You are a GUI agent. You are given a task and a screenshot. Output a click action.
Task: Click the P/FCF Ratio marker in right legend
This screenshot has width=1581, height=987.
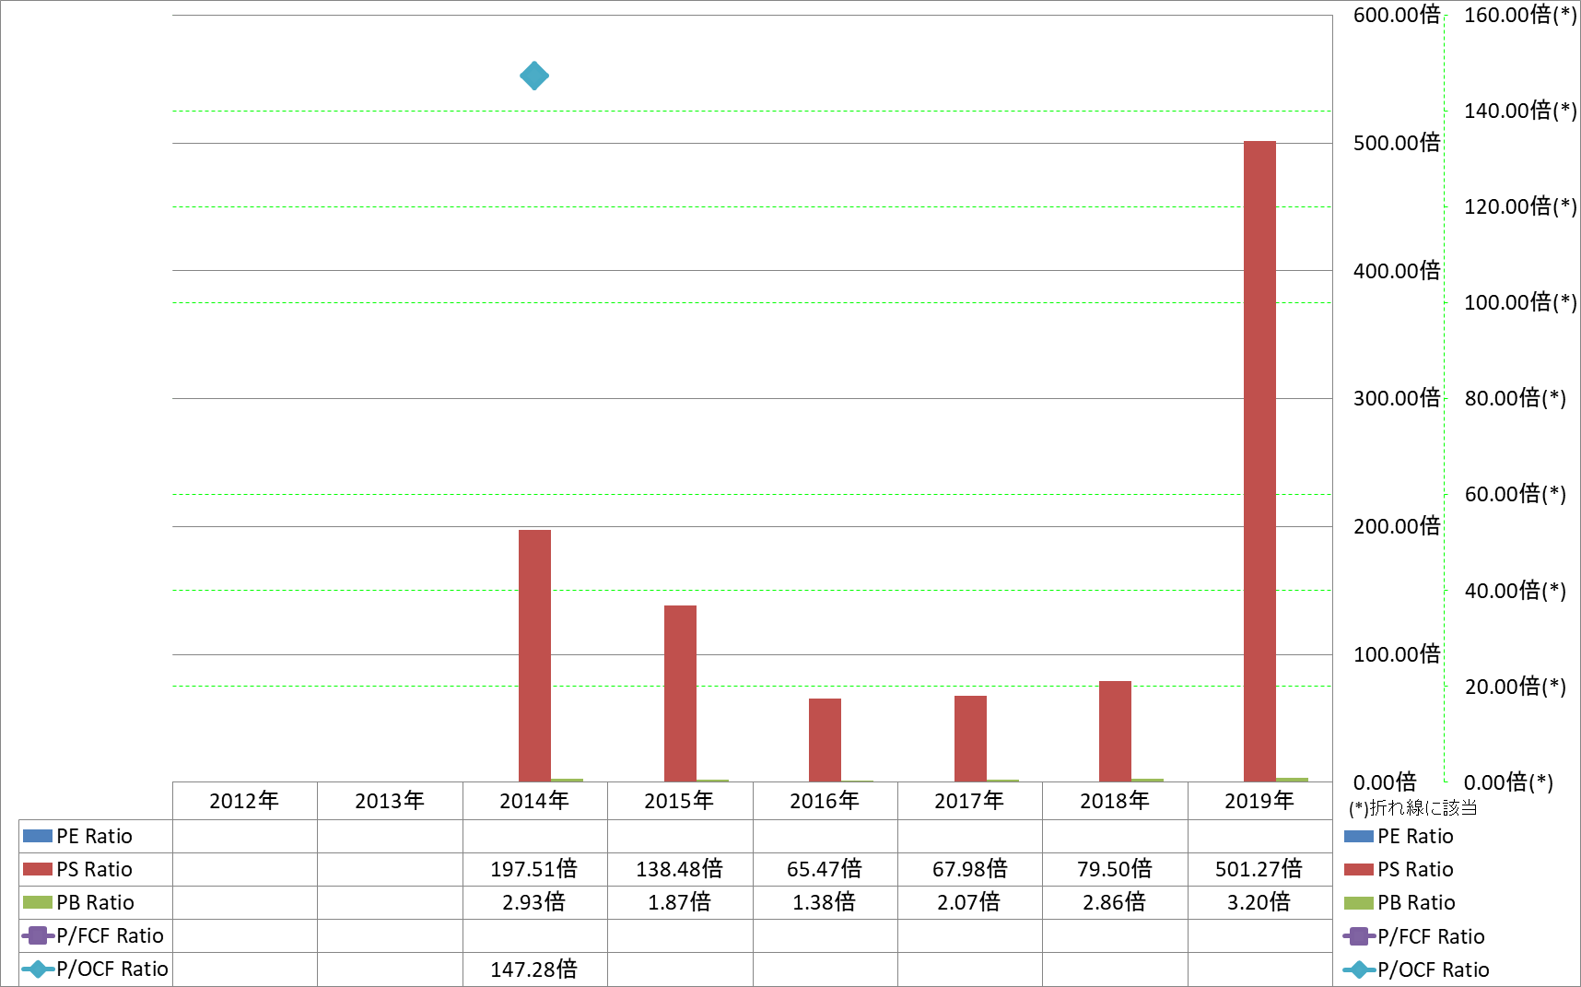click(1359, 936)
